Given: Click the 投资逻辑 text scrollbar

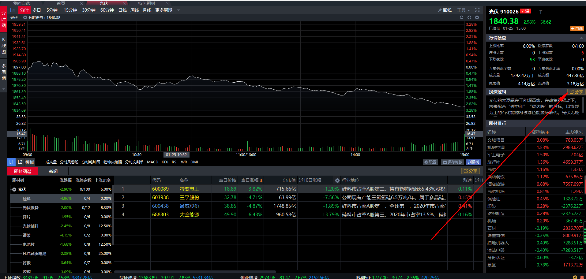Looking at the screenshot, I should [583, 105].
